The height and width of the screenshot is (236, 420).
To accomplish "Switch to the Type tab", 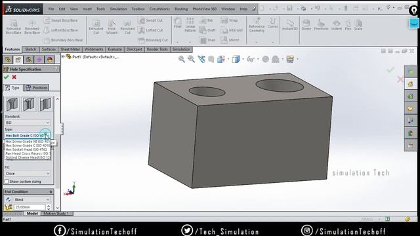I will [12, 88].
